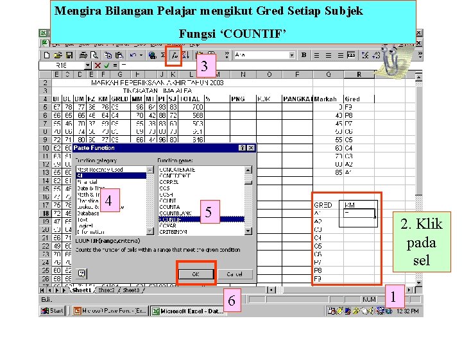Select 'Financial' function category
Screen dimensions: 462x346
point(112,182)
